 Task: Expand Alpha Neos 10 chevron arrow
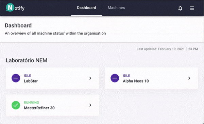tap(189, 78)
